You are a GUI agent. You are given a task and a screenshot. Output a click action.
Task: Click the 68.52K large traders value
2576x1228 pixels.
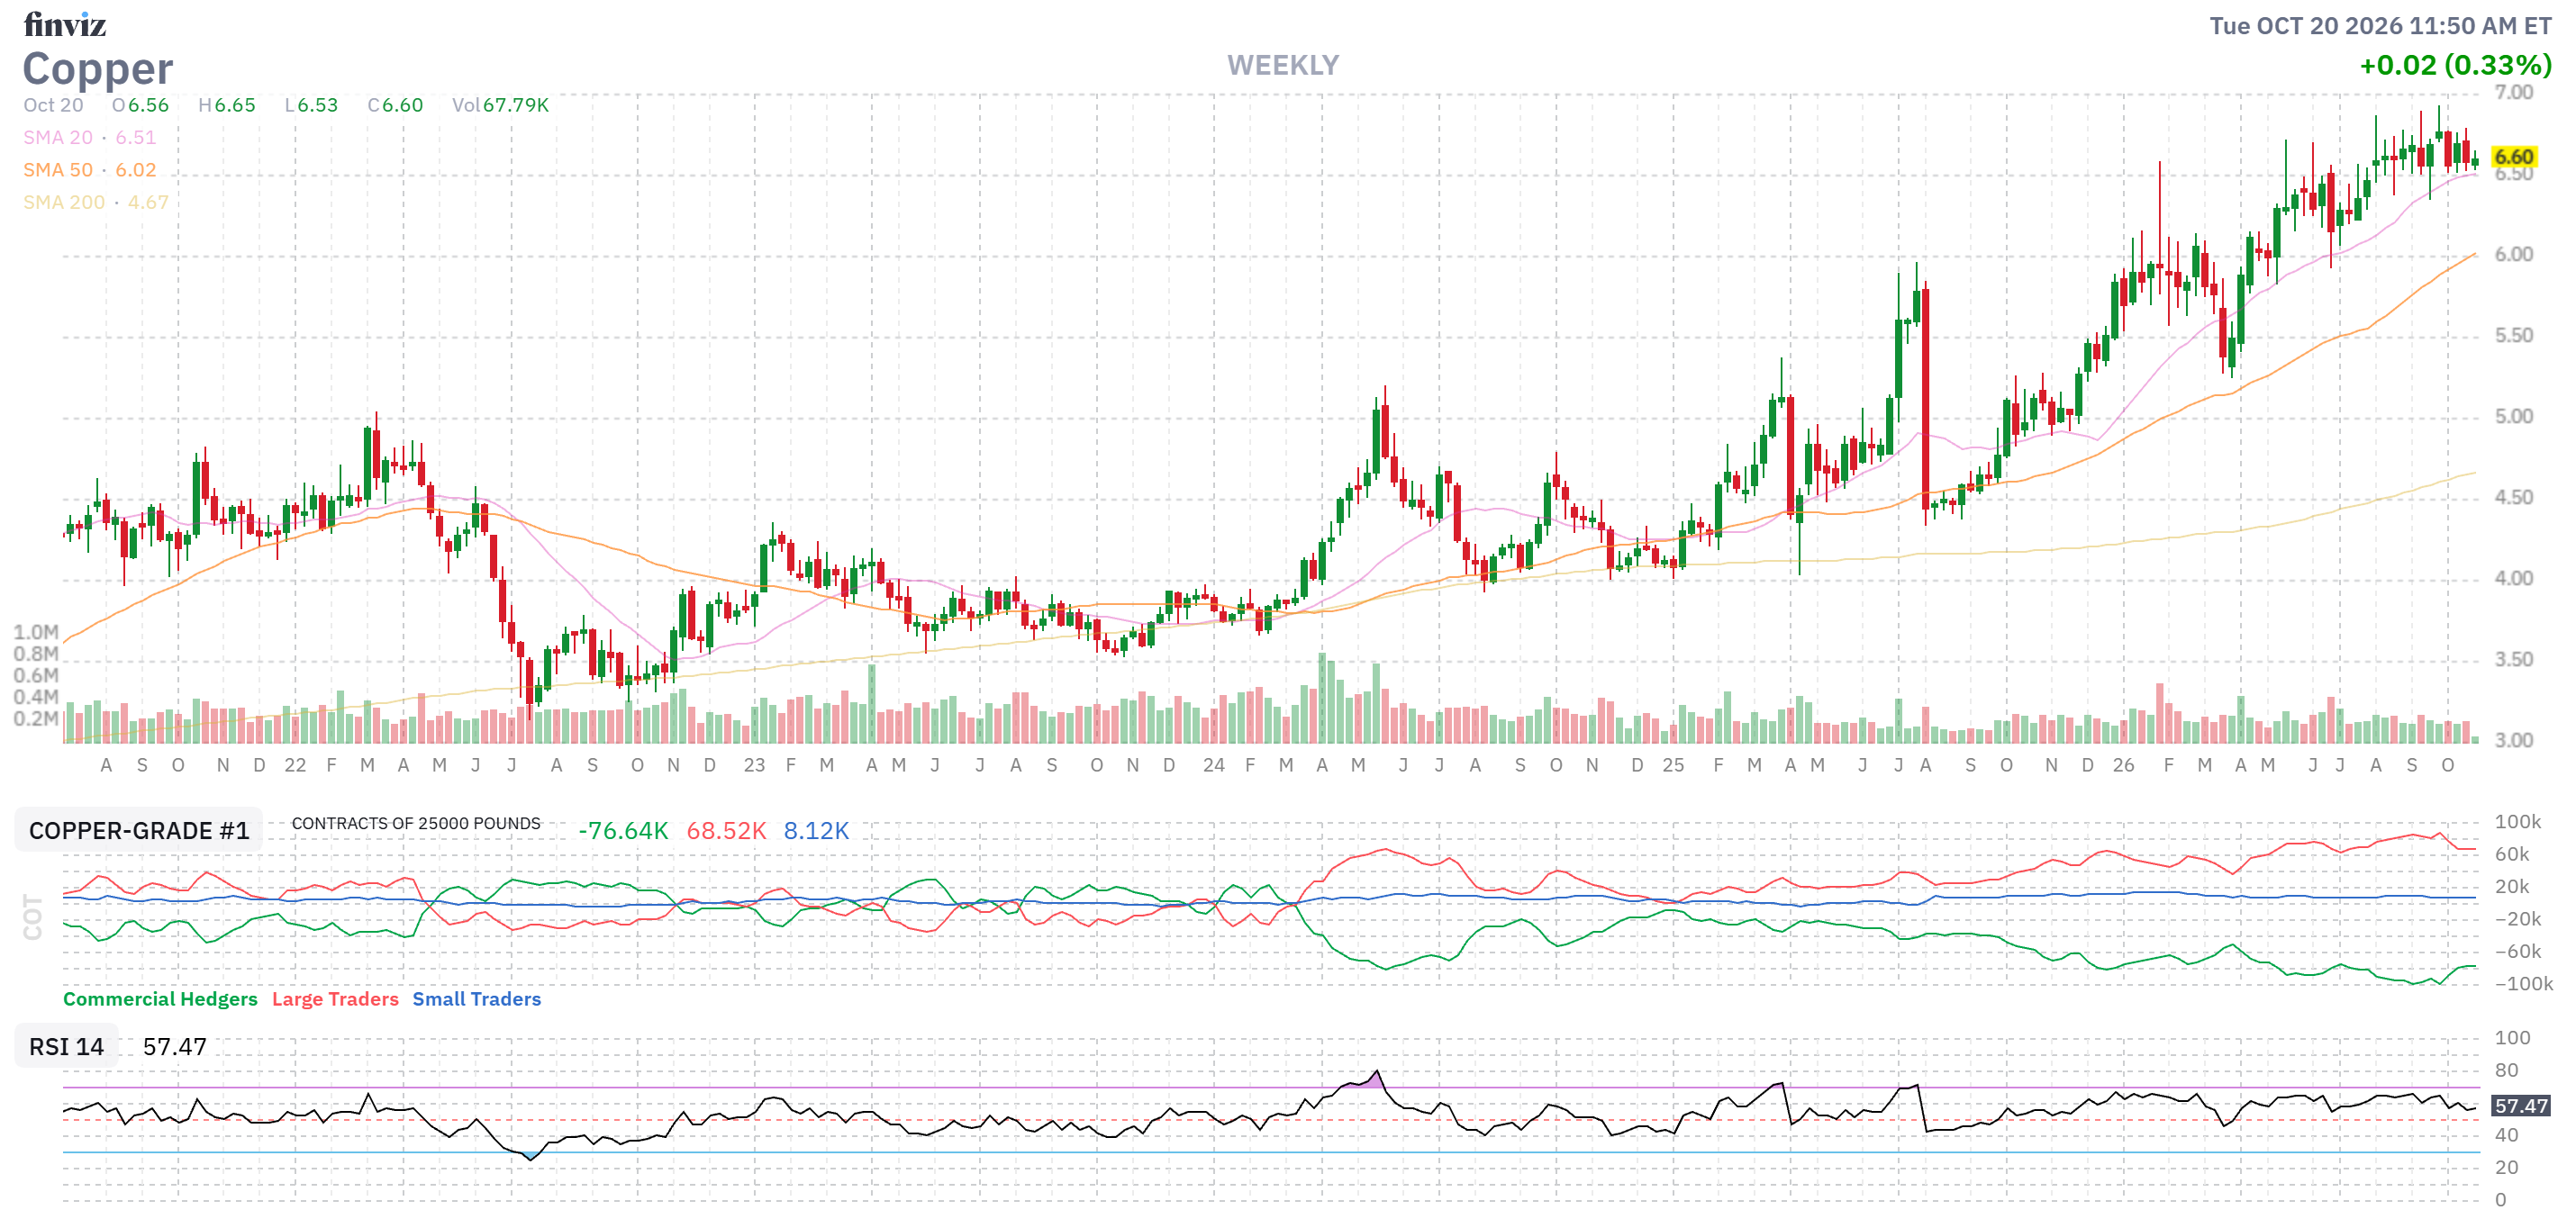click(x=726, y=830)
